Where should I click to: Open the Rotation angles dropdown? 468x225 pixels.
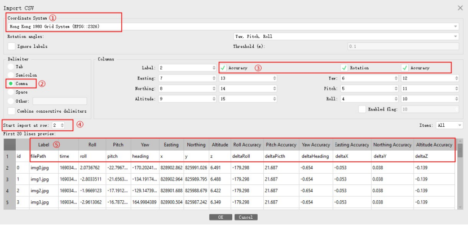(x=346, y=37)
